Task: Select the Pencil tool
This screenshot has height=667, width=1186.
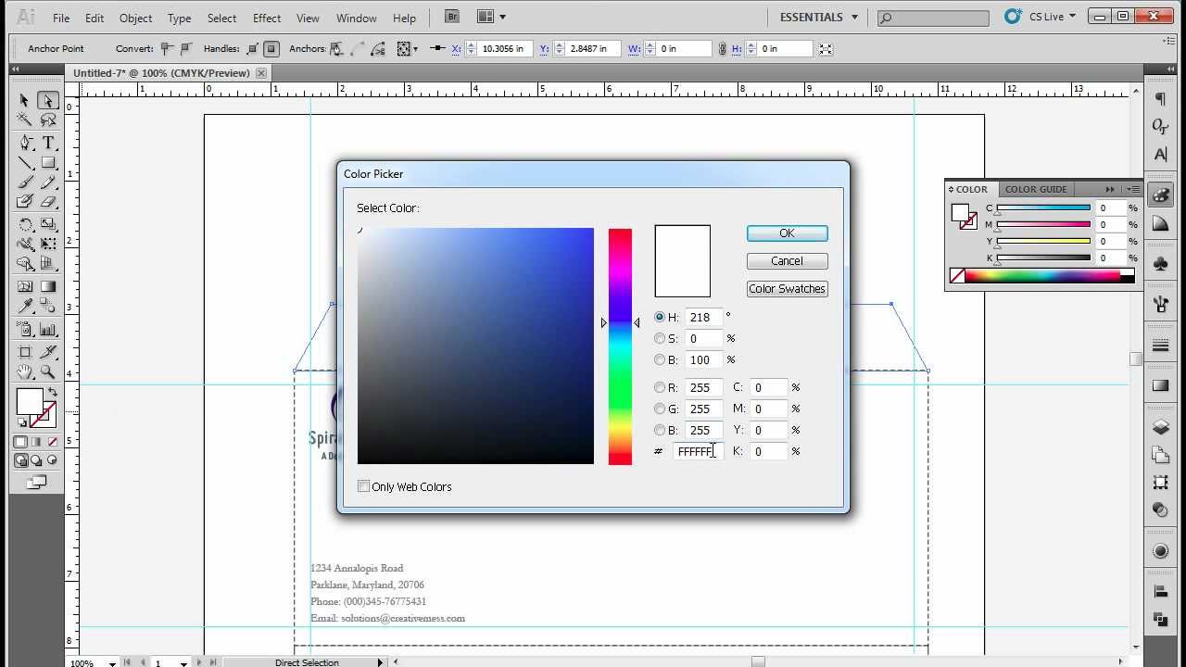Action: [48, 182]
